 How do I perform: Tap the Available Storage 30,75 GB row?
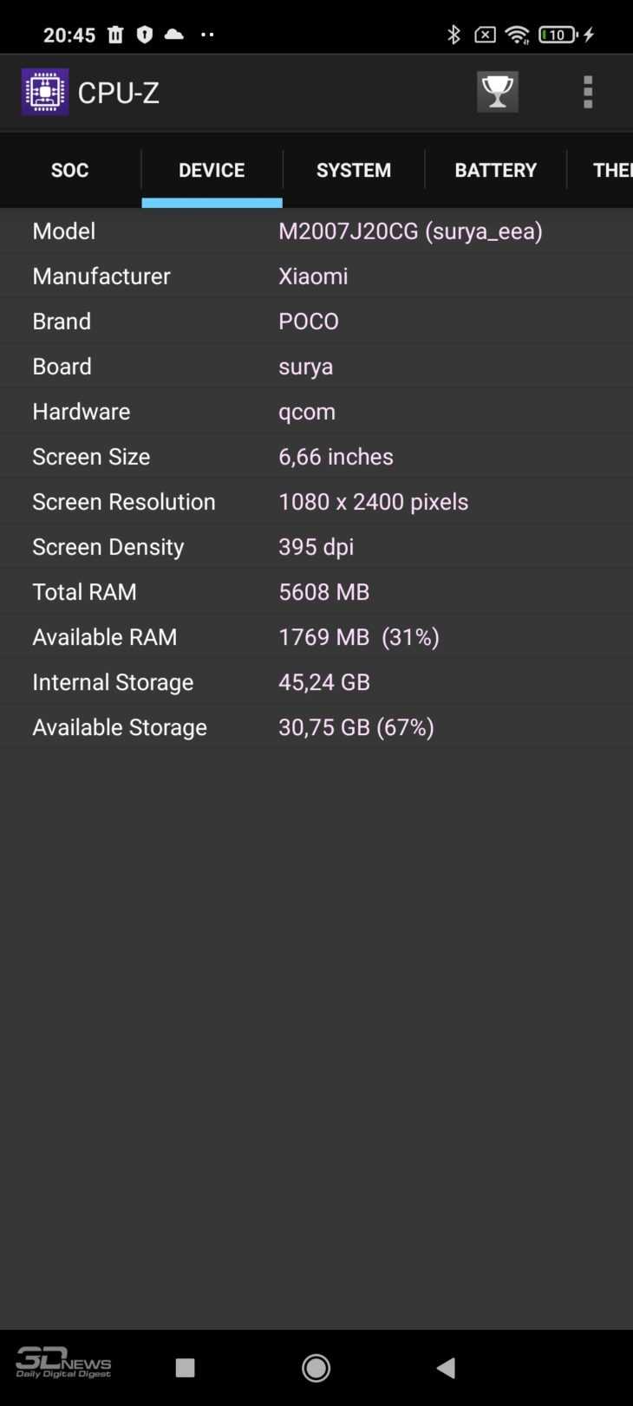click(x=316, y=726)
